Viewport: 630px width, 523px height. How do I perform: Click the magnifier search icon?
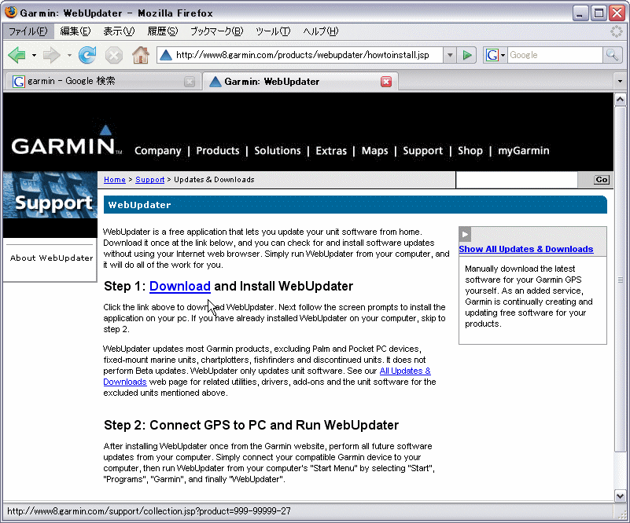coord(612,55)
